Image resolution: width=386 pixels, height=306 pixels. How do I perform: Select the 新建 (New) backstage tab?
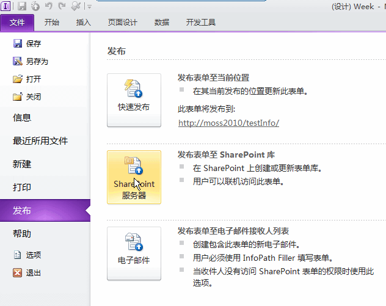(x=22, y=164)
